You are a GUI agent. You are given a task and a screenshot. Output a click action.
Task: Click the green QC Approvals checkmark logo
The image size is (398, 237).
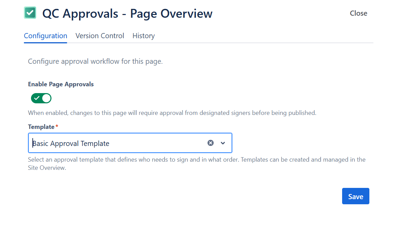tap(30, 13)
